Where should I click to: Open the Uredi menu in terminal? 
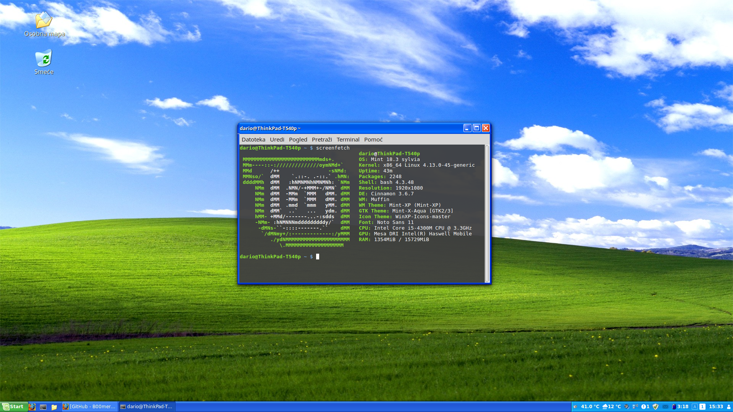point(277,140)
